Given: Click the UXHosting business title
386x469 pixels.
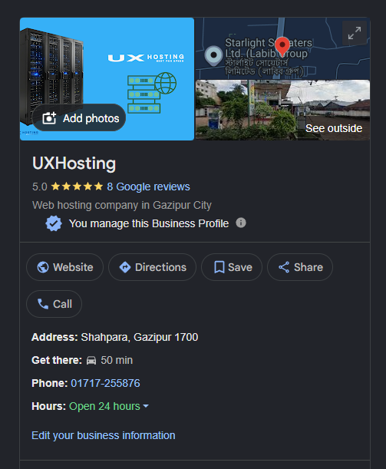Looking at the screenshot, I should [74, 163].
